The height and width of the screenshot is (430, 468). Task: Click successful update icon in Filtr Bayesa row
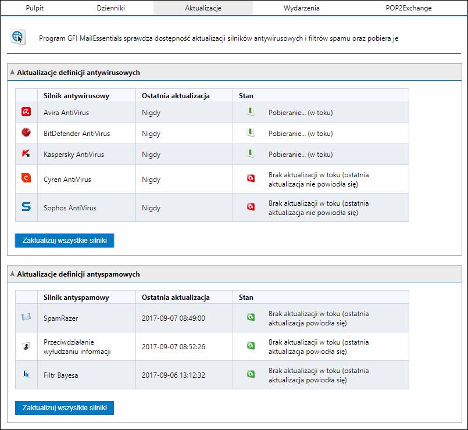(x=251, y=374)
